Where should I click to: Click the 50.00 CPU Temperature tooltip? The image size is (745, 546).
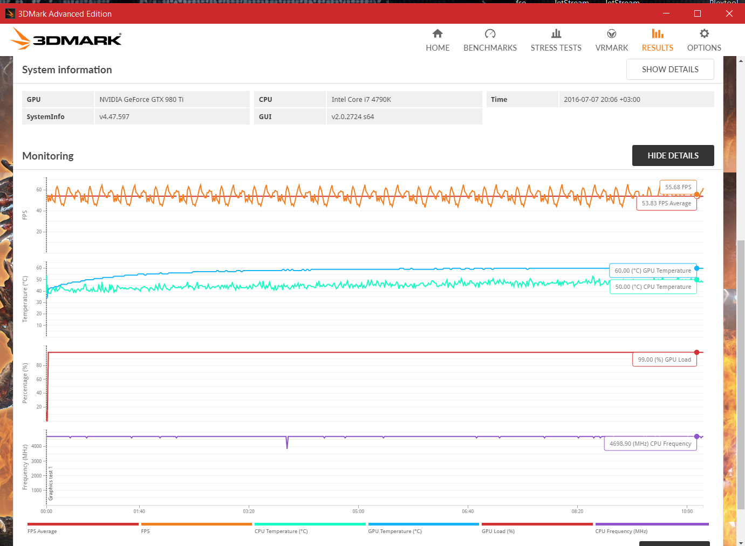tap(653, 287)
